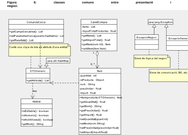Click the 'Figura 6:' caption text

22,2
